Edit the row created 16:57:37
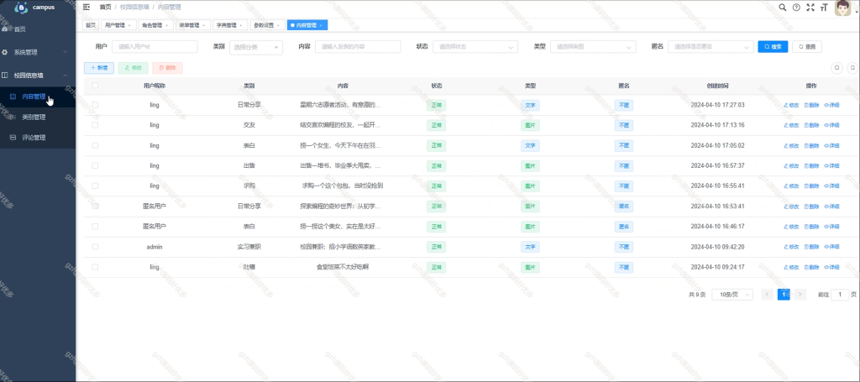860x382 pixels. (791, 166)
